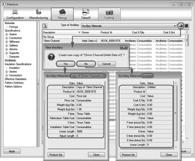The height and width of the screenshot is (161, 195).
Task: Edit Description value Copy of 15mm Channel
Action: click(90, 87)
